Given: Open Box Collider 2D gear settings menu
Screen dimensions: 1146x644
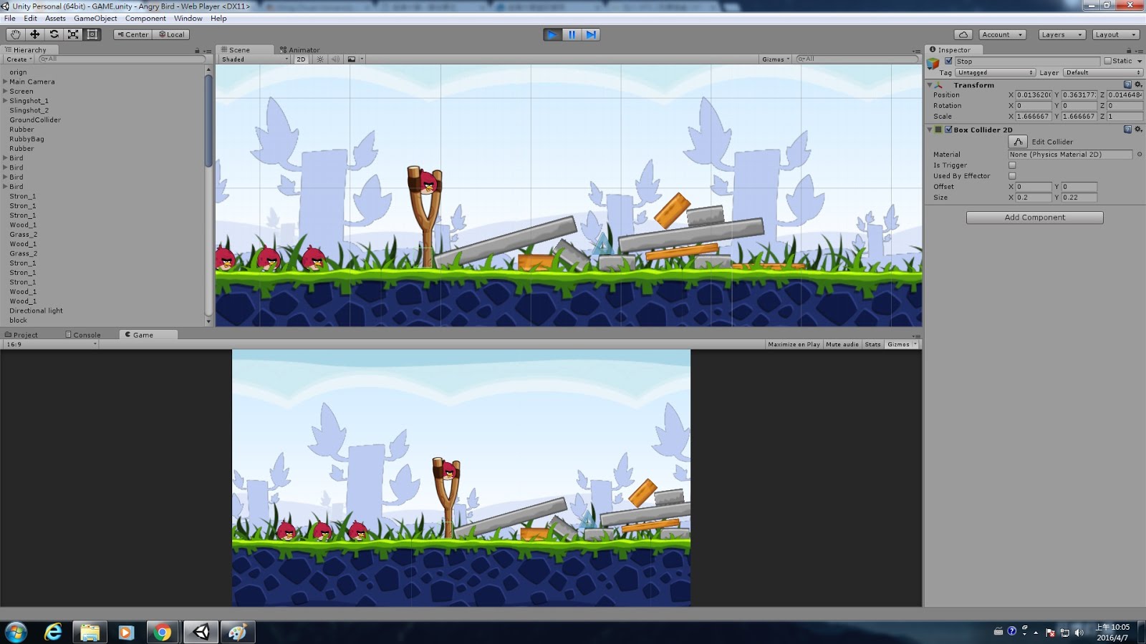Looking at the screenshot, I should coord(1138,130).
